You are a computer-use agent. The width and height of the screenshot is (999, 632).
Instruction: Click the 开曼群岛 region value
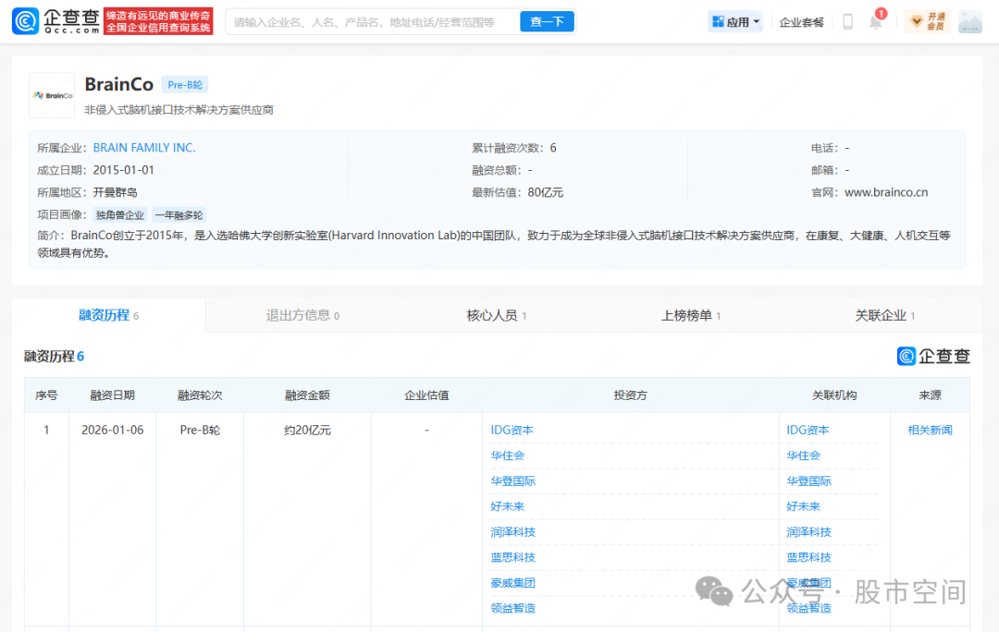tap(116, 192)
